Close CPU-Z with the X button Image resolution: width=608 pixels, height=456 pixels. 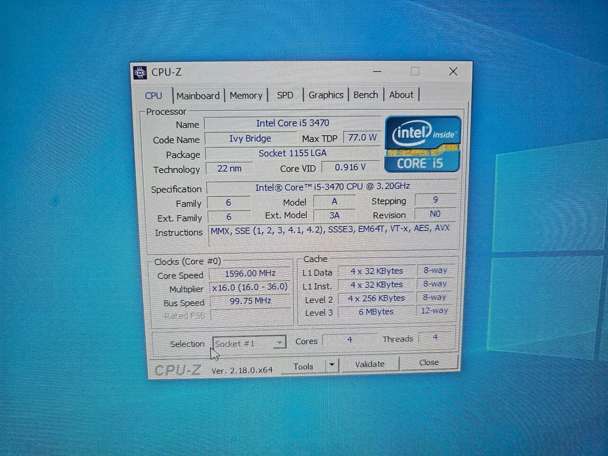click(x=453, y=71)
